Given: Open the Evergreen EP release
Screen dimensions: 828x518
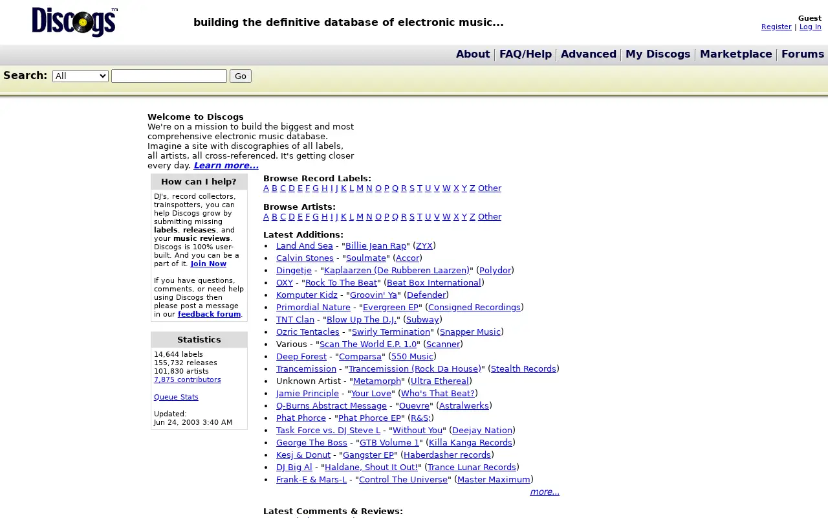Looking at the screenshot, I should click(391, 308).
